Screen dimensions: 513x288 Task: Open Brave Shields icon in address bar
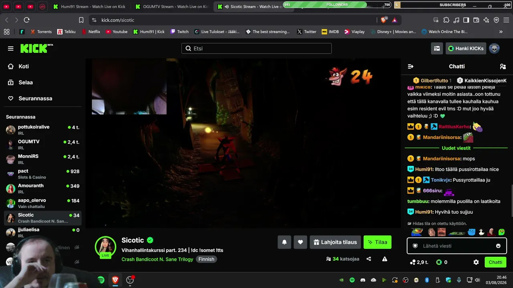(384, 20)
